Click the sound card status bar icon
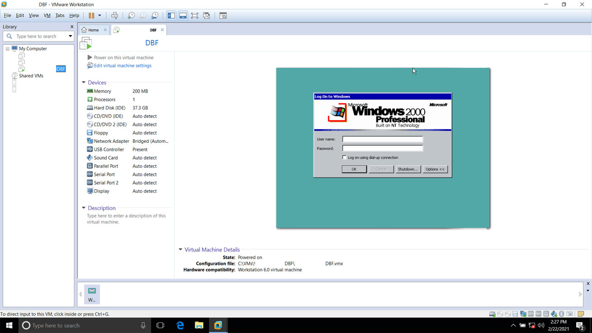Viewport: 592px width, 333px height. tap(554, 314)
